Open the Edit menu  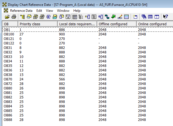click(39, 10)
